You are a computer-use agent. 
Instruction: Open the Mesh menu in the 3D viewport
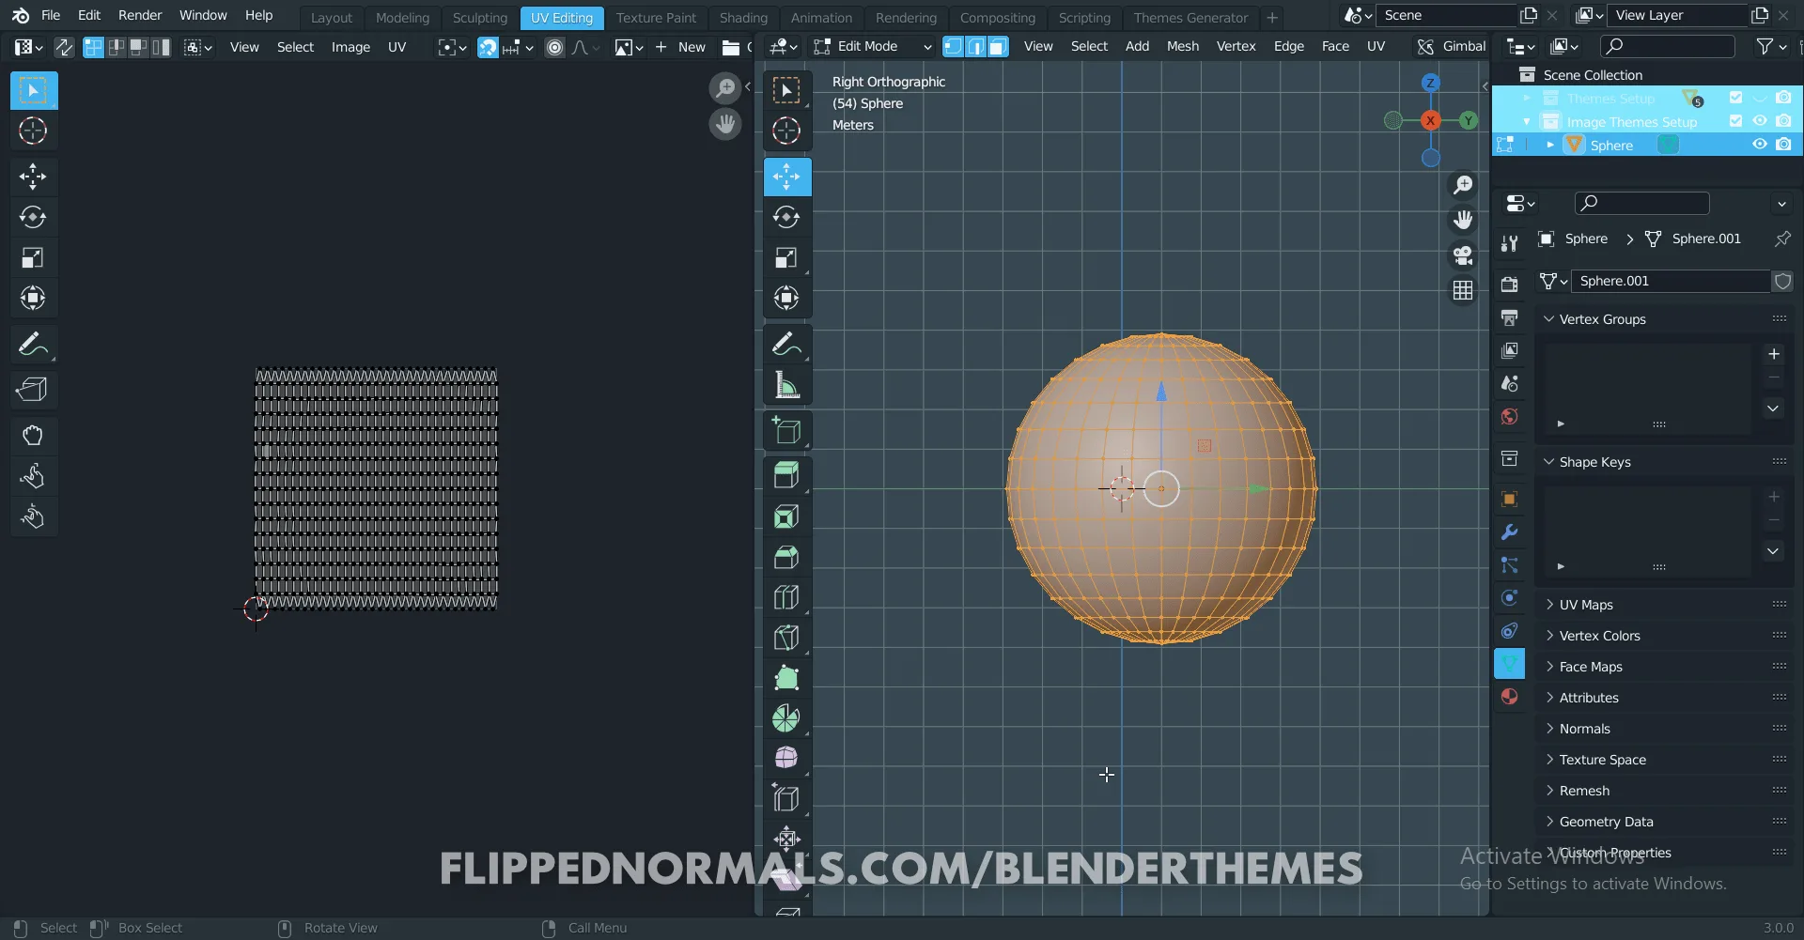click(1183, 45)
